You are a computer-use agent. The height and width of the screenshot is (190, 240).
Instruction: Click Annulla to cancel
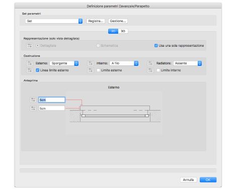(x=189, y=180)
